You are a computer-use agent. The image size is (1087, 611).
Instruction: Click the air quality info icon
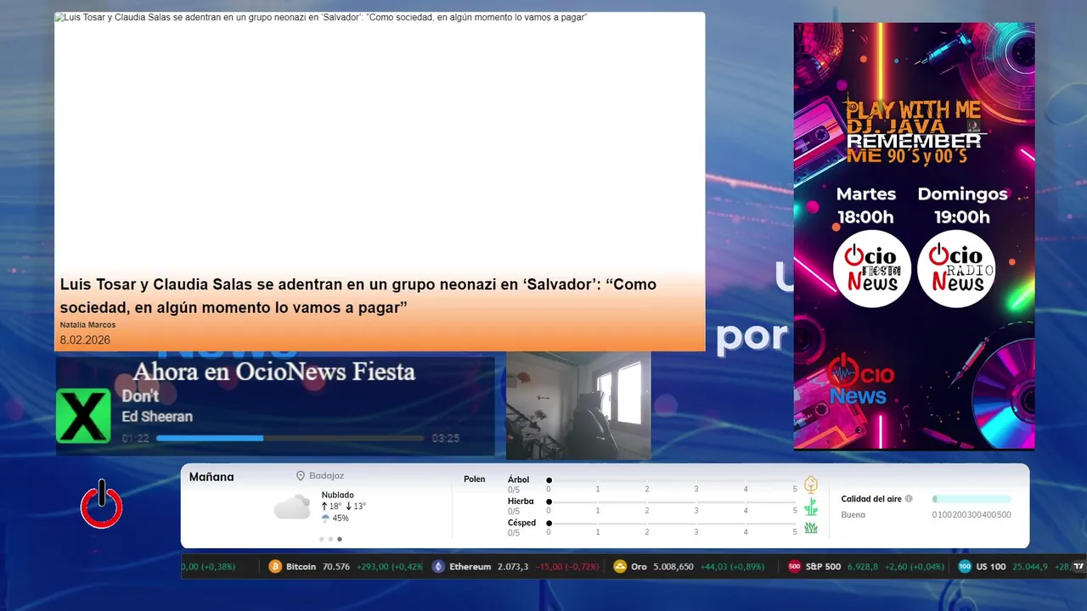click(x=909, y=499)
